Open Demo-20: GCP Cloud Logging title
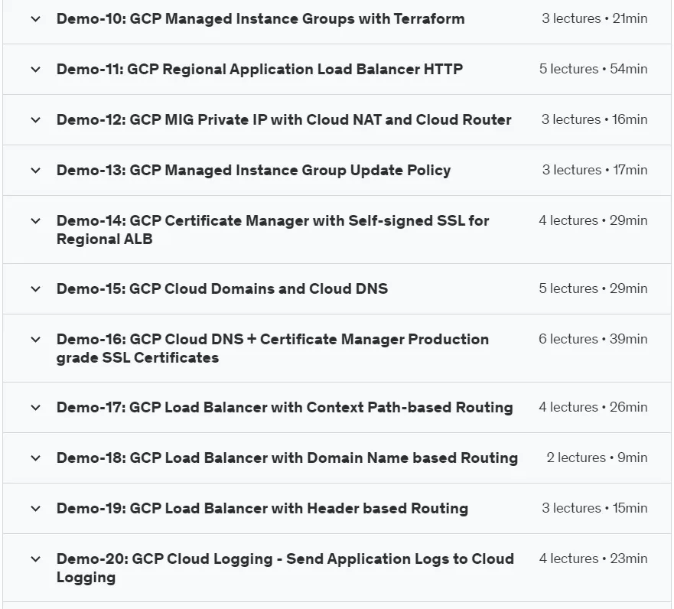The image size is (674, 609). [x=285, y=568]
